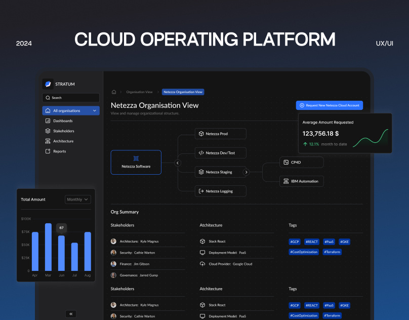Open Architecture using its sidebar icon

(x=48, y=141)
